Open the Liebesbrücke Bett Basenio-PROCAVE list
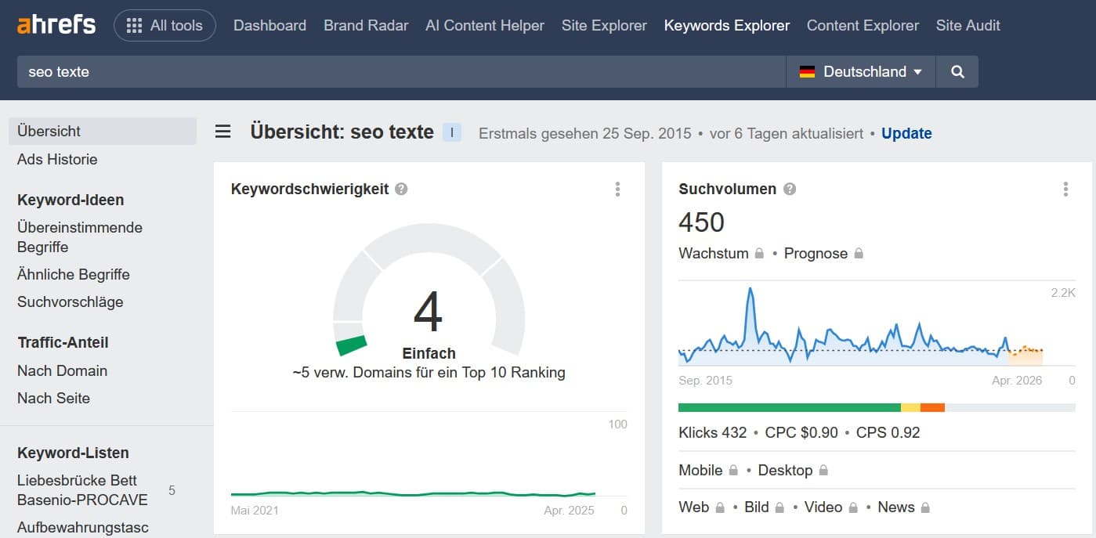1096x538 pixels. (x=82, y=490)
